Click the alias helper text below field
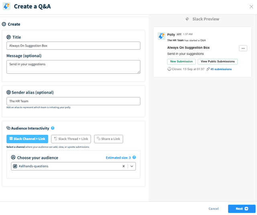 coord(38,107)
